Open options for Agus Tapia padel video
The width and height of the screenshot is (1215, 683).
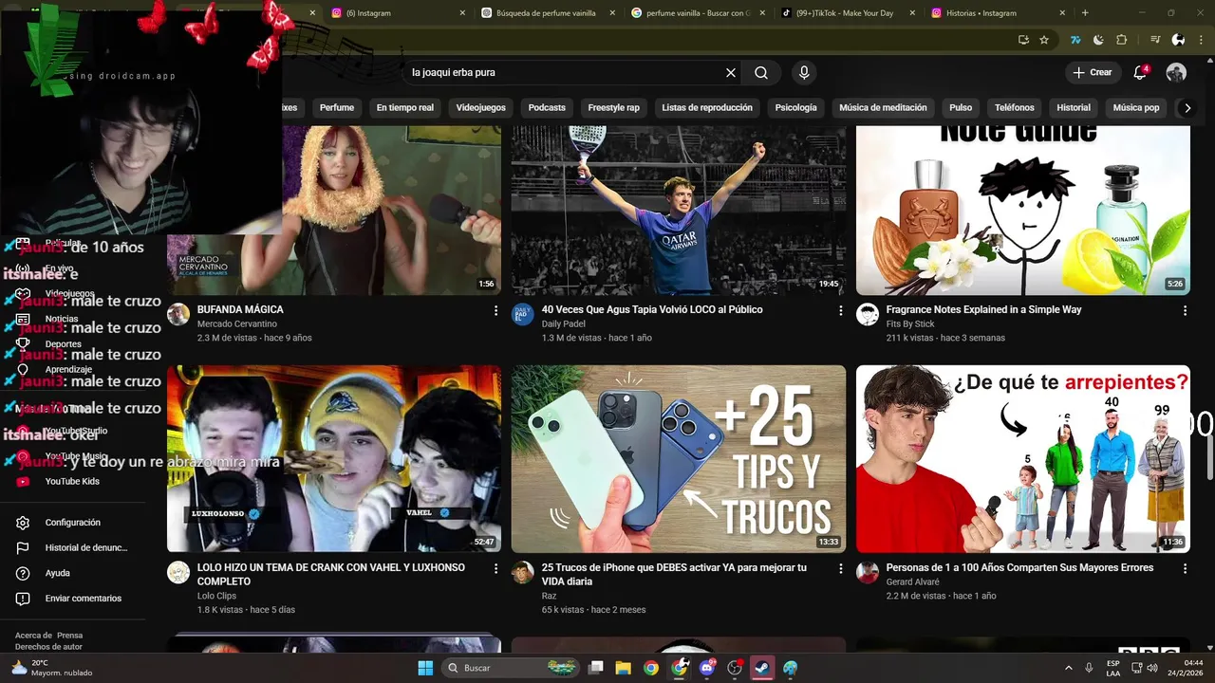[x=840, y=310]
